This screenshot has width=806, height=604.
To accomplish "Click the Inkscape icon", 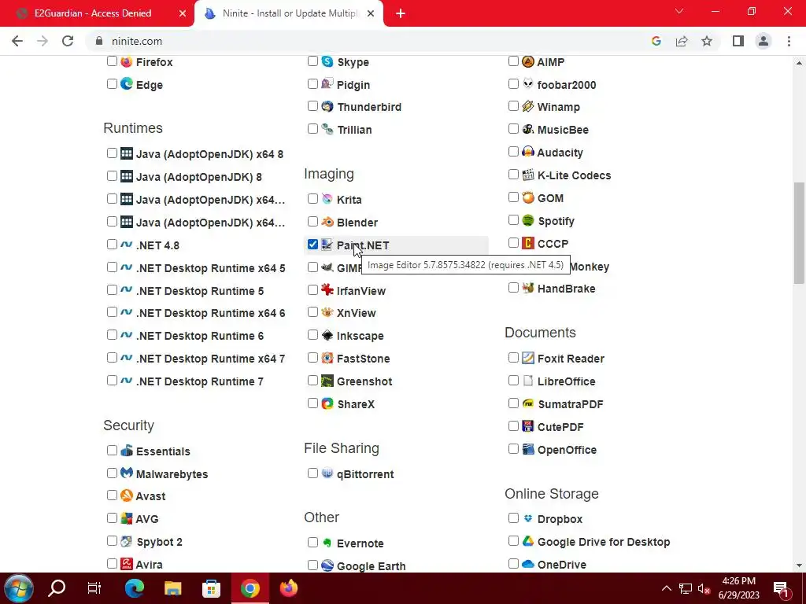I will point(327,335).
